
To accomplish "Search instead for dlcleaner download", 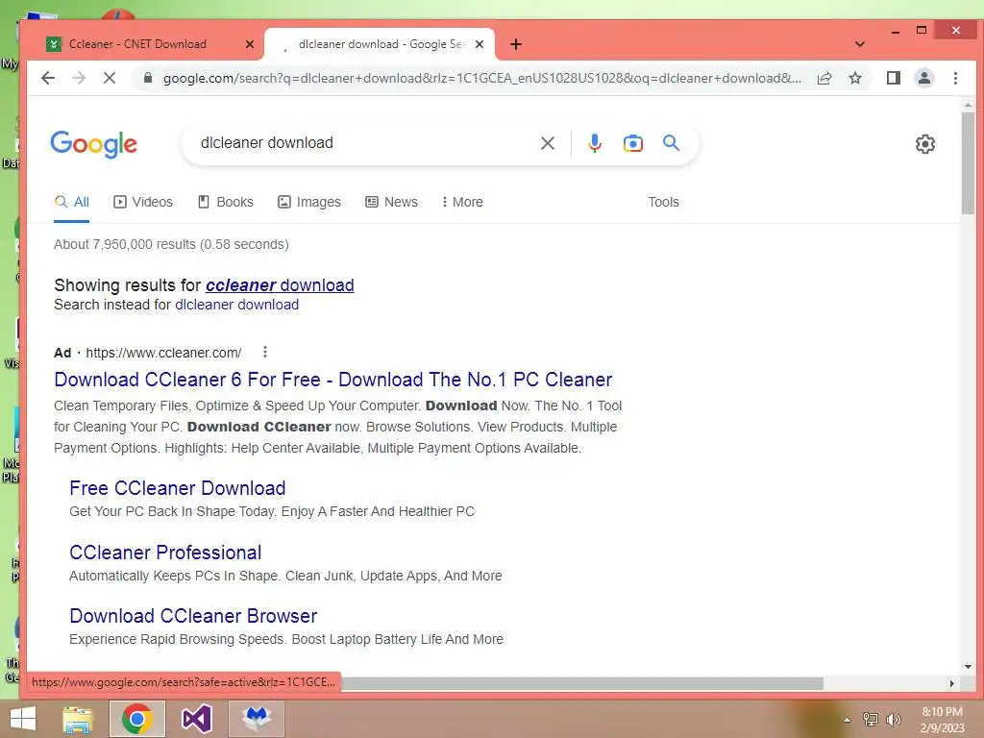I will click(236, 305).
